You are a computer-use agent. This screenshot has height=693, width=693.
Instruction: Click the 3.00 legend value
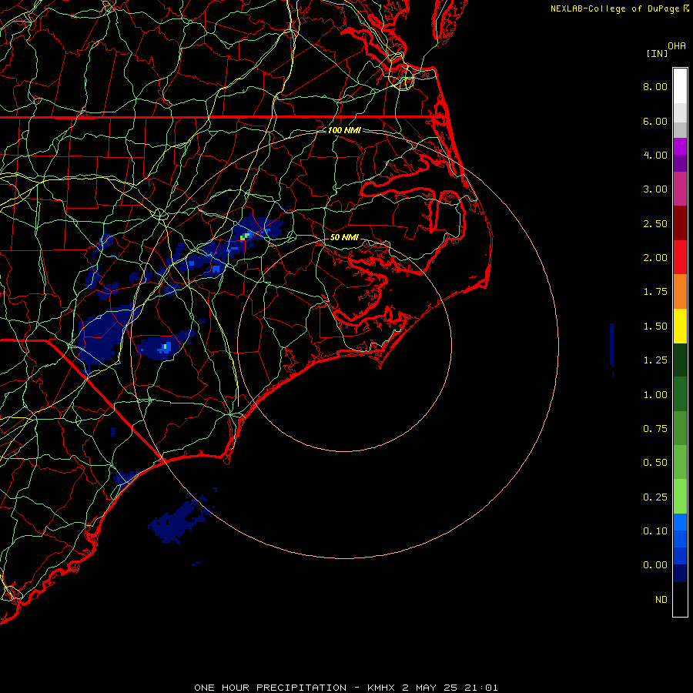655,189
